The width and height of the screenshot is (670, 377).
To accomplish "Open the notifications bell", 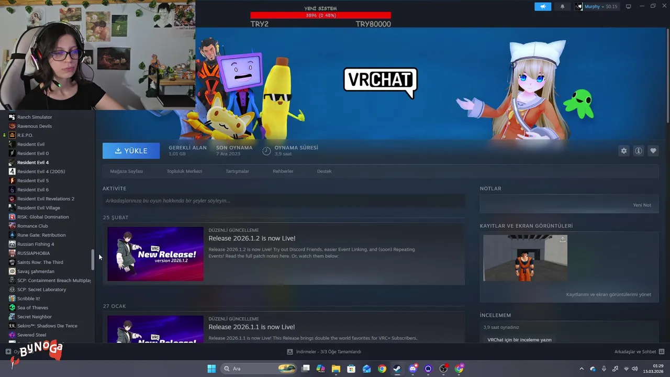I will tap(563, 6).
